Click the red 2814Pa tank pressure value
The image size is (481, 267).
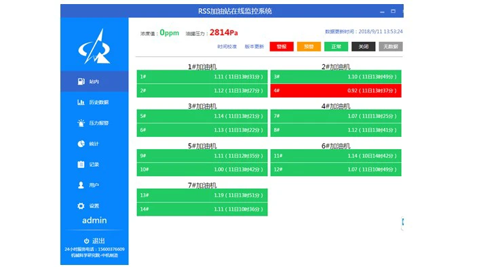click(x=224, y=33)
